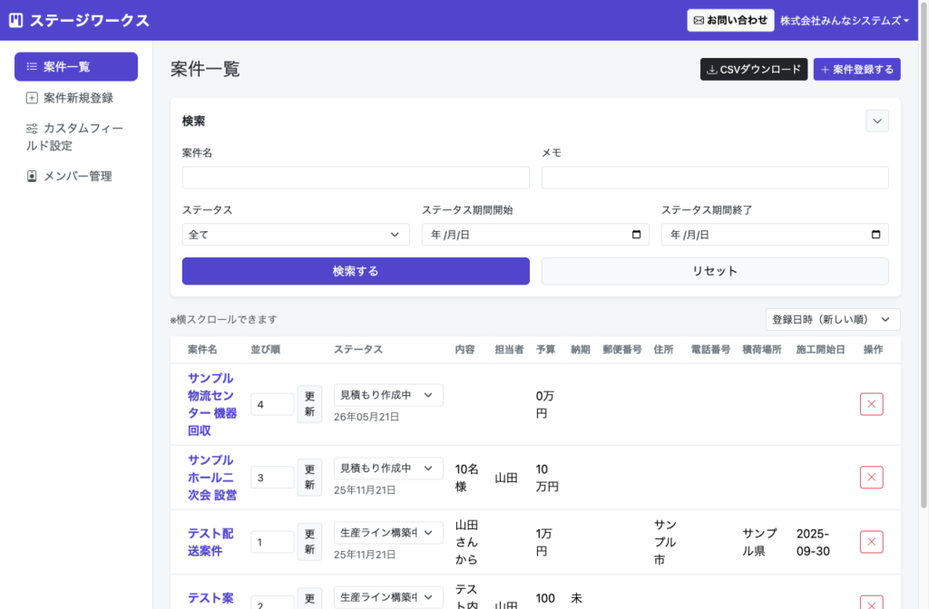929x609 pixels.
Task: Click the 並び順 field containing 3
Action: coord(272,477)
